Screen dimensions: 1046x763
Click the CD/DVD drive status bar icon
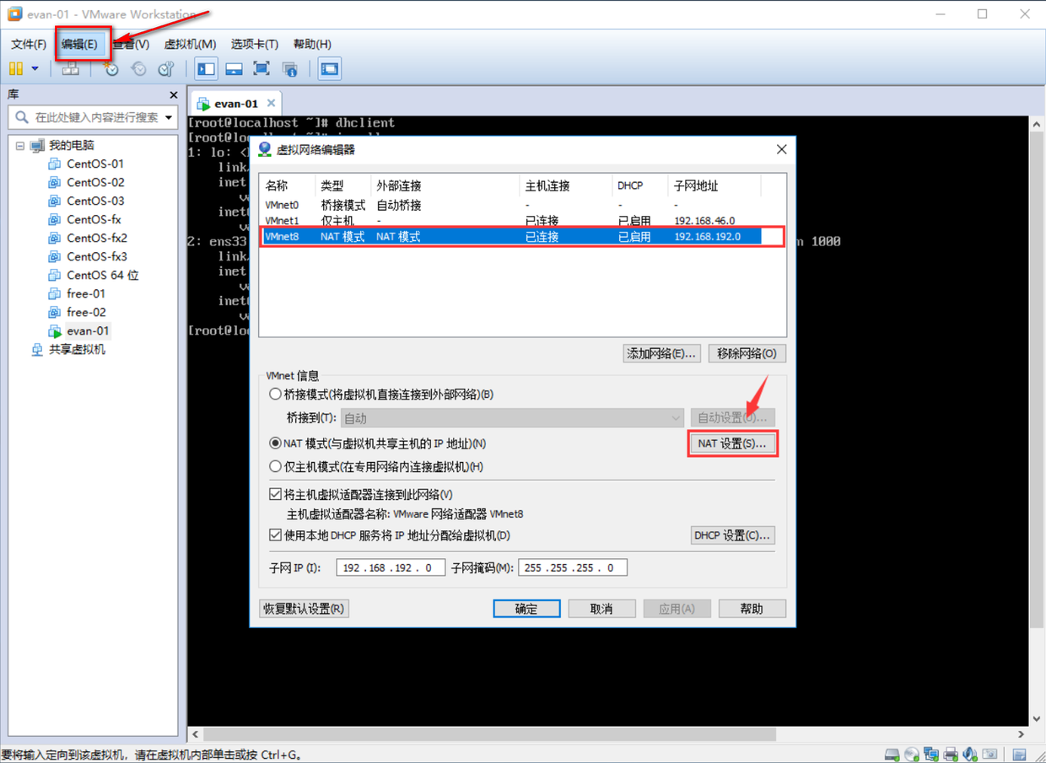(912, 755)
